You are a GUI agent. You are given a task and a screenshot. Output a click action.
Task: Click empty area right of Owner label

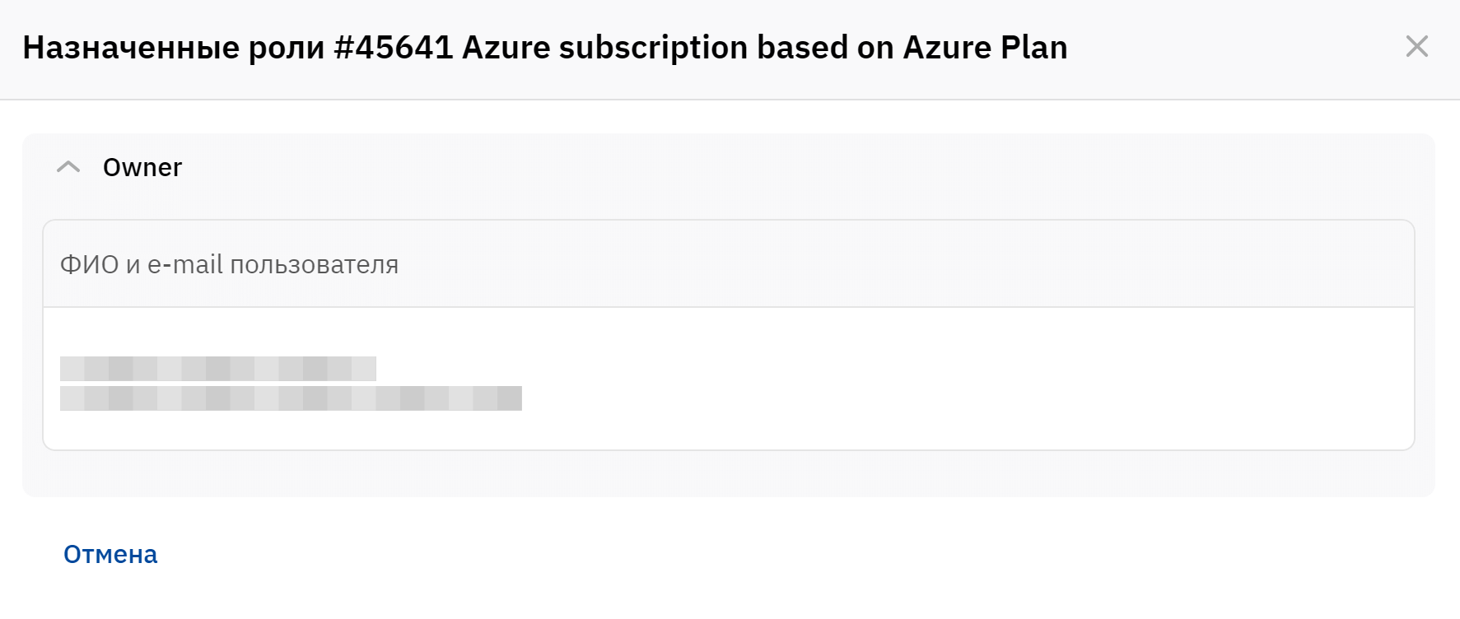point(741,167)
